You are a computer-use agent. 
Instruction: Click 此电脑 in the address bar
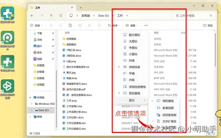point(86,15)
